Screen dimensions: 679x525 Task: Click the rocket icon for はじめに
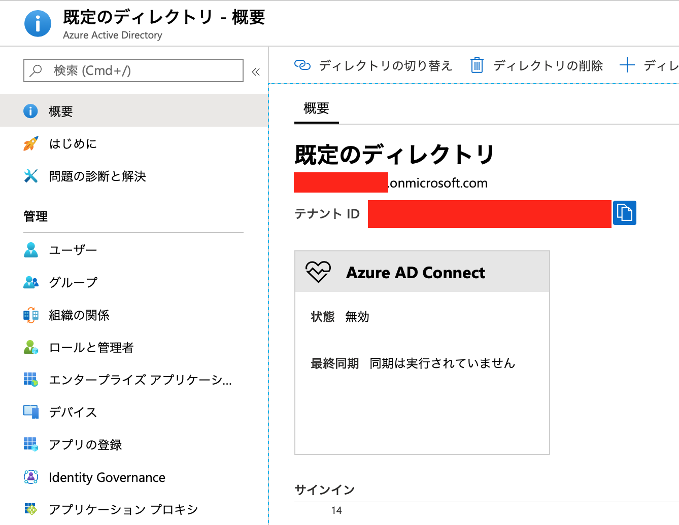coord(31,144)
